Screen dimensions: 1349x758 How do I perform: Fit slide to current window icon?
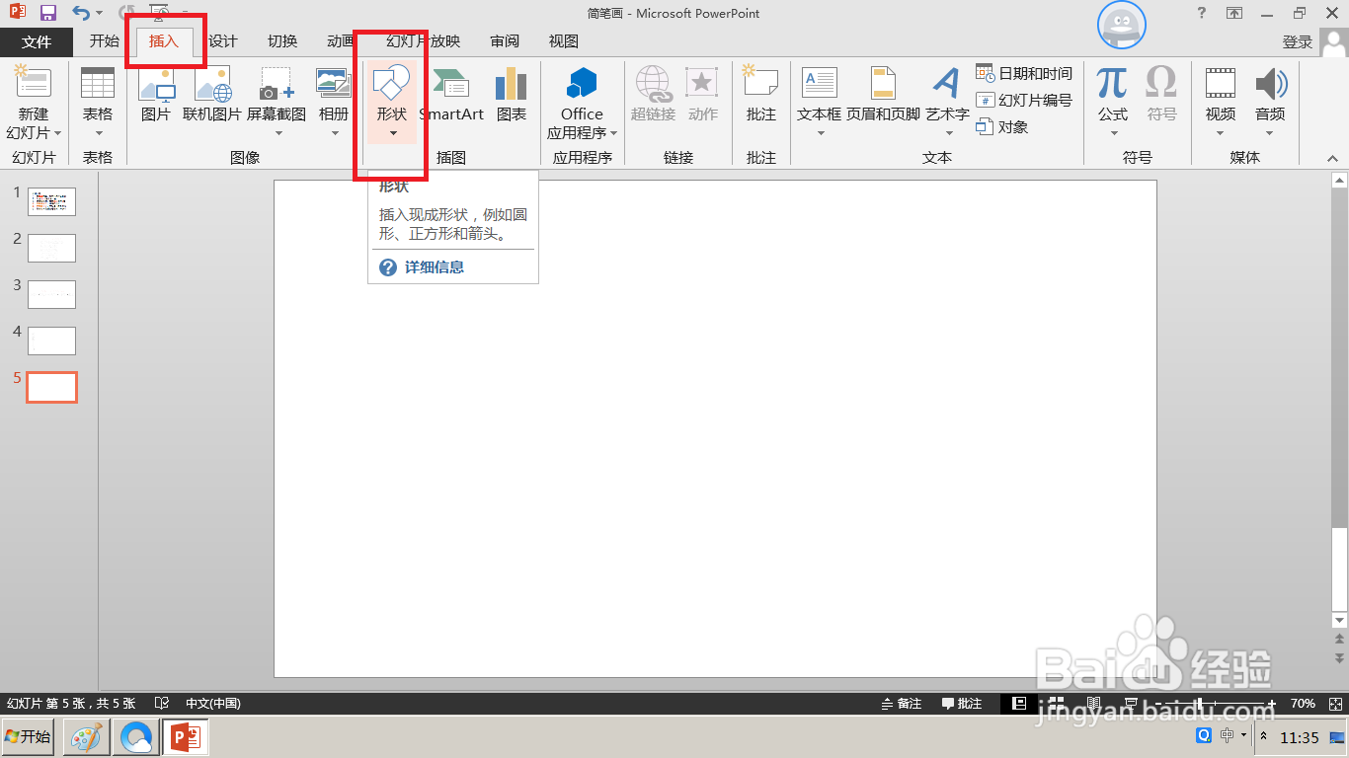(x=1334, y=704)
